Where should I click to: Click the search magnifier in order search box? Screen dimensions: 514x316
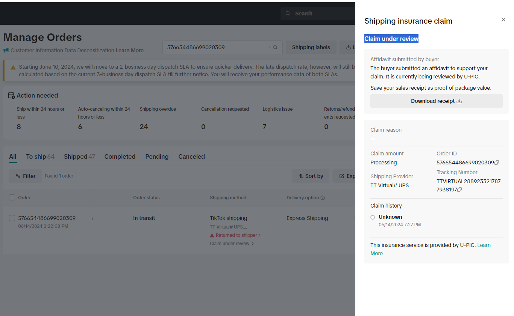point(275,47)
